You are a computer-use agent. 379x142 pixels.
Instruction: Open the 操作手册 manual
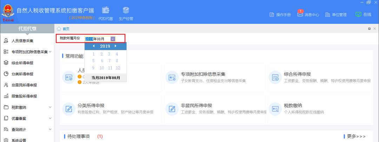click(x=280, y=14)
